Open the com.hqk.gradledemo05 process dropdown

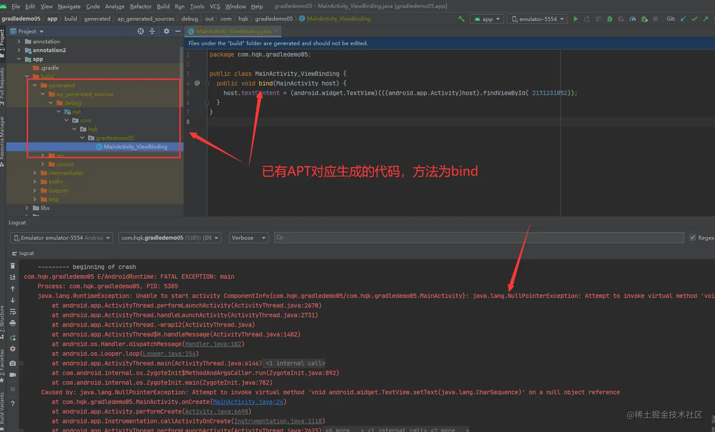click(170, 238)
